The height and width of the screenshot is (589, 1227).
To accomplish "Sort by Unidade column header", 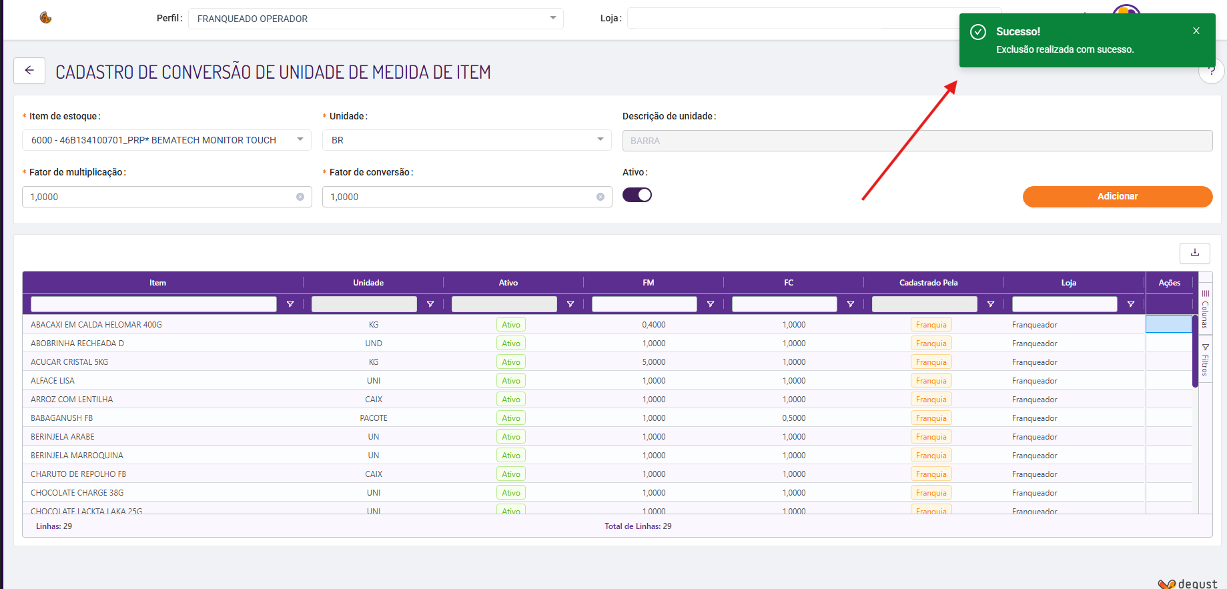I will click(x=368, y=283).
